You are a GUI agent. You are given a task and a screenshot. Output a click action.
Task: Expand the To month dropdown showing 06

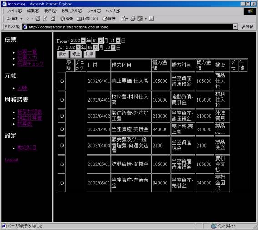click(x=96, y=47)
